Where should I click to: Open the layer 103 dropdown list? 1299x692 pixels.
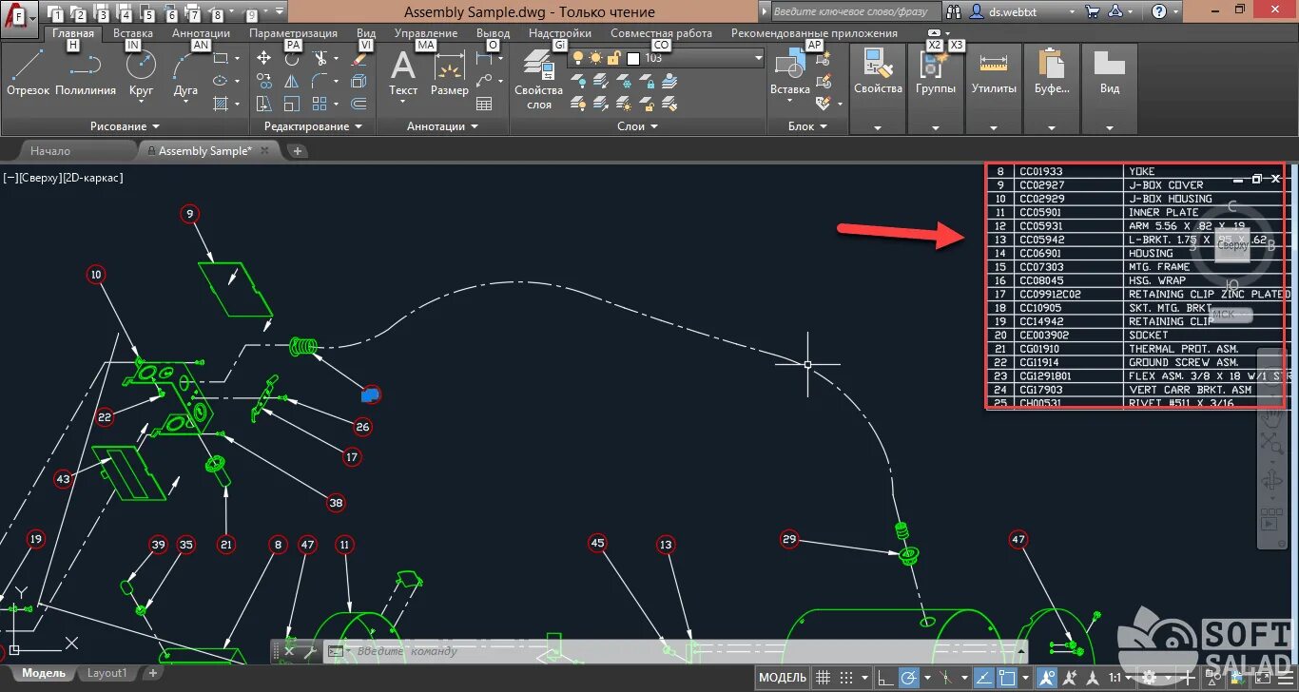[x=758, y=58]
